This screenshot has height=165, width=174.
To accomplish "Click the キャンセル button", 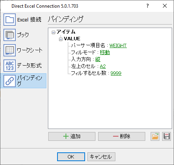I will pyautogui.click(x=101, y=157).
